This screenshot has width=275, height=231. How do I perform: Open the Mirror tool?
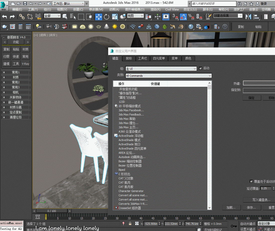point(248,17)
